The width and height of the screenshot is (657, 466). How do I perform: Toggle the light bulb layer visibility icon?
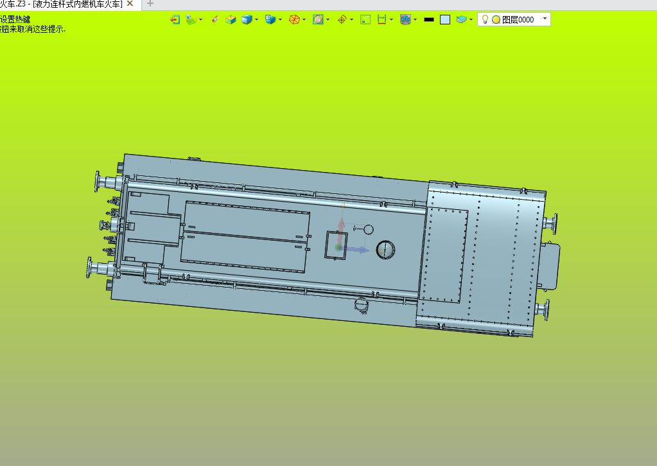[485, 19]
